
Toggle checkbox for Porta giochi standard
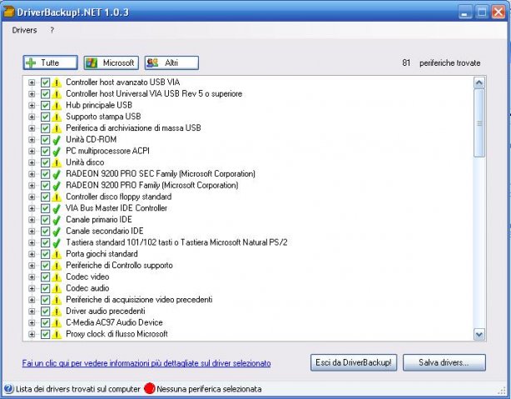(x=45, y=254)
